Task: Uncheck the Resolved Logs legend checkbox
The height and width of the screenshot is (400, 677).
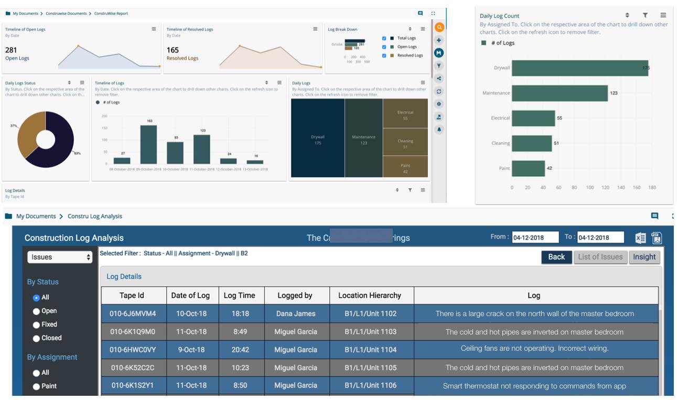Action: pyautogui.click(x=384, y=56)
